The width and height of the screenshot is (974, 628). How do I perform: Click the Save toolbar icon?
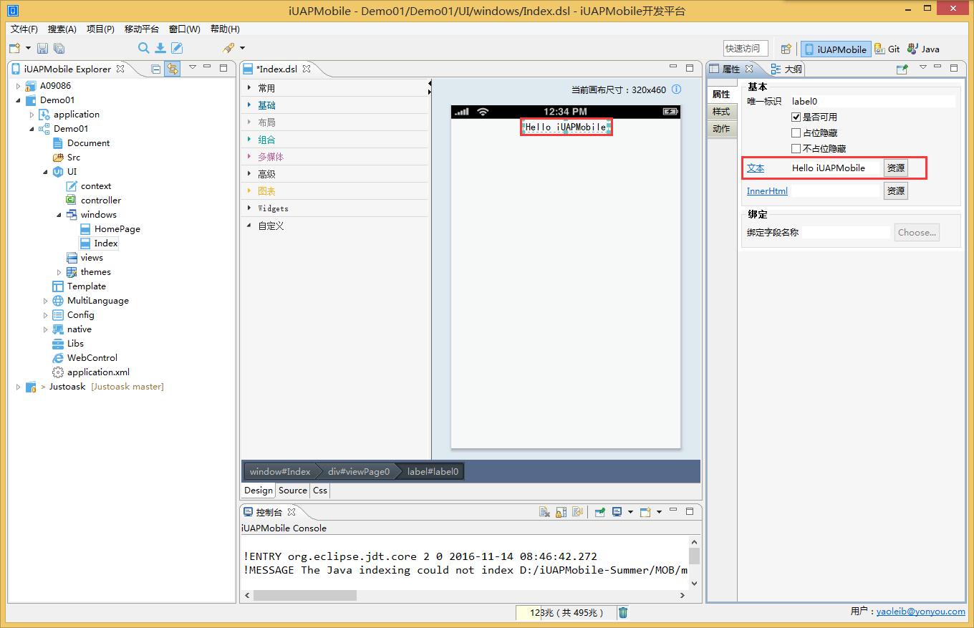42,48
